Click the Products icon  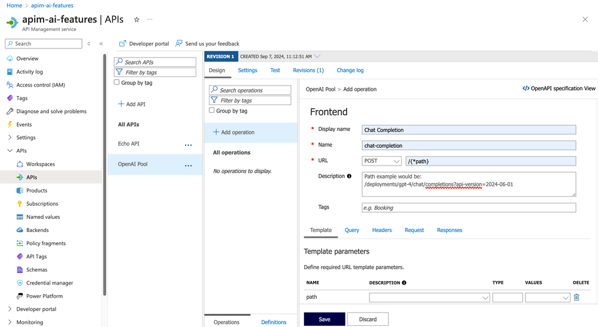coord(20,190)
